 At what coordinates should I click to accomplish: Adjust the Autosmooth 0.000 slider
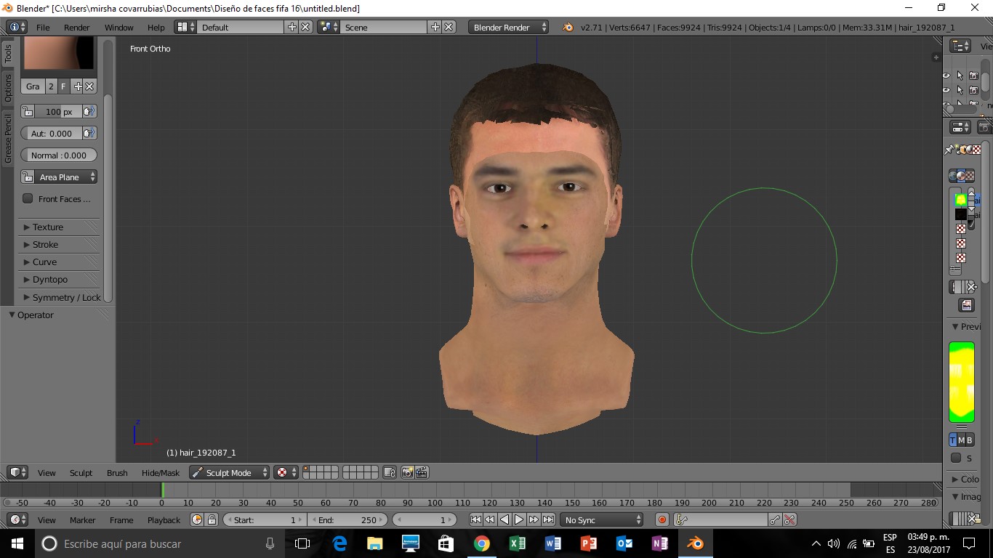click(52, 134)
